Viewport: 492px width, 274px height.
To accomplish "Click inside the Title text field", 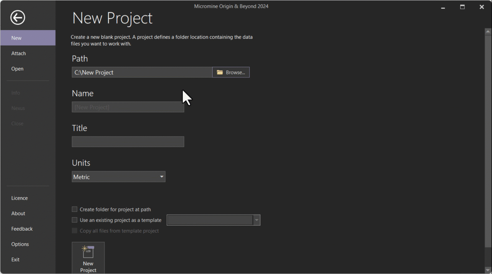I will point(127,142).
